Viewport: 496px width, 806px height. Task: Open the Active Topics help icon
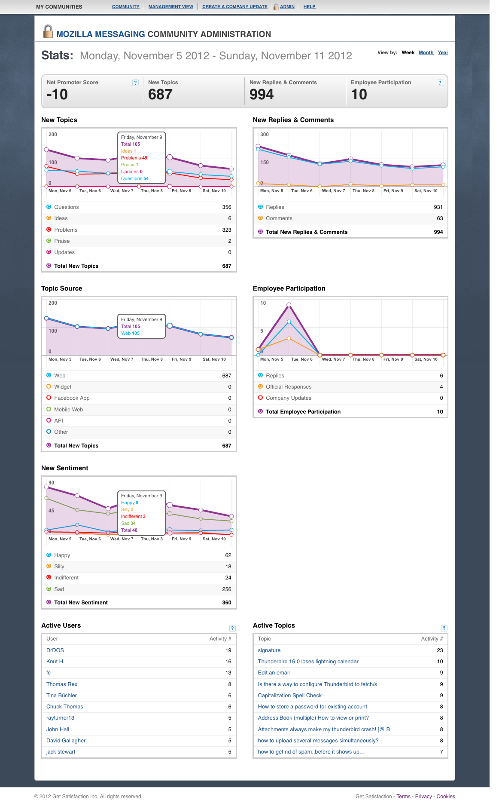tap(444, 628)
